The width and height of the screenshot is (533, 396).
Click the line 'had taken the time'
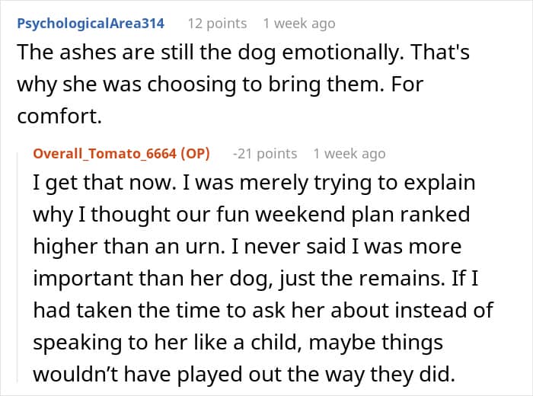[x=263, y=311]
